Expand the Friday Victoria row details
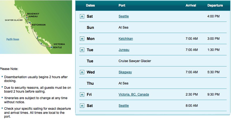This screenshot has height=119, width=231. click(82, 94)
